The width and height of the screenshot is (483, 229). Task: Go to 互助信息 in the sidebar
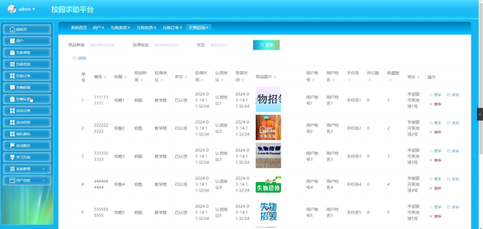(27, 64)
